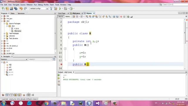Click the Stop Macro Recording icon in editor toolbar

124,16
